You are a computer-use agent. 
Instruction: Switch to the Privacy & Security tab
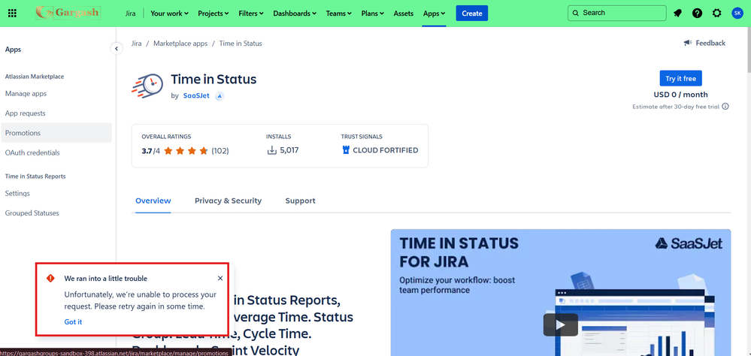(x=228, y=201)
